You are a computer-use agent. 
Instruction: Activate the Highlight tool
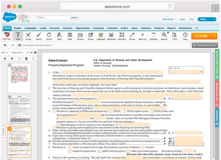click(101, 36)
